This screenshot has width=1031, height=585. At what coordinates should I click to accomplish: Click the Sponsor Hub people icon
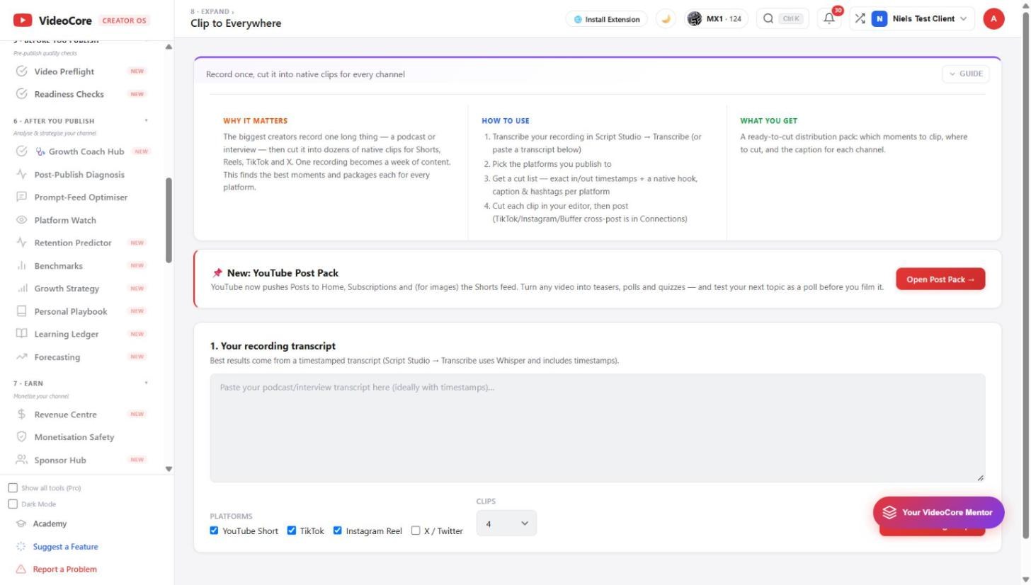(x=21, y=460)
